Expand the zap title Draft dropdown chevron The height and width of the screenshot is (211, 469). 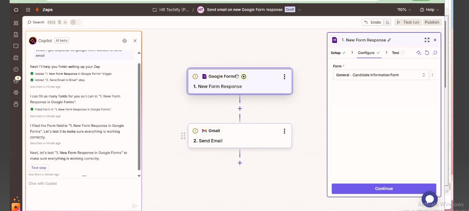pos(300,10)
